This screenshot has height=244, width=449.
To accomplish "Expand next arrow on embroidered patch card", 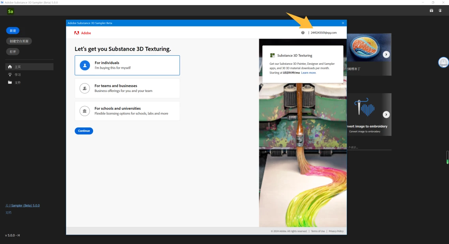I will [x=386, y=54].
